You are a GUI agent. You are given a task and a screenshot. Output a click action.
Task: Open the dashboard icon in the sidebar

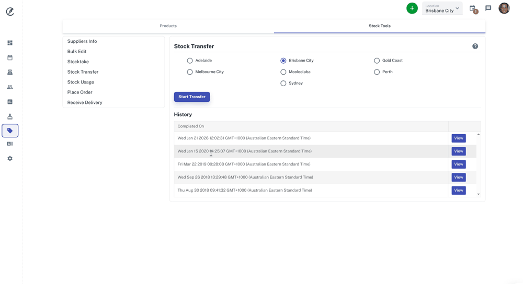point(10,43)
